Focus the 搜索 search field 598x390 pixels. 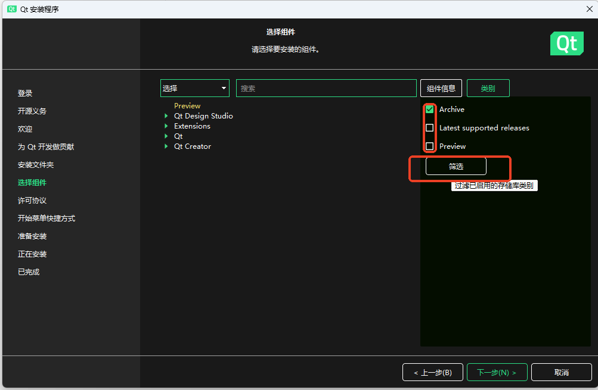click(326, 88)
